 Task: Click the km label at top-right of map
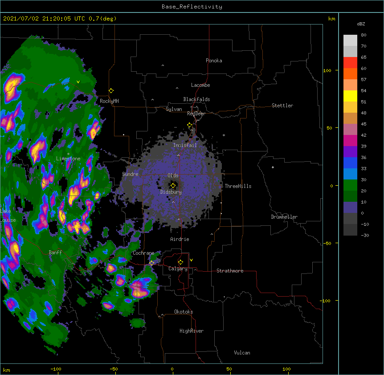coord(332,19)
